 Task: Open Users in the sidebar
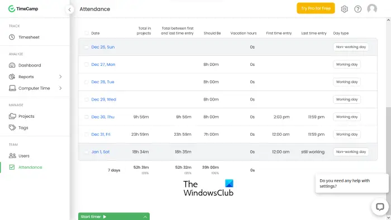tap(24, 156)
